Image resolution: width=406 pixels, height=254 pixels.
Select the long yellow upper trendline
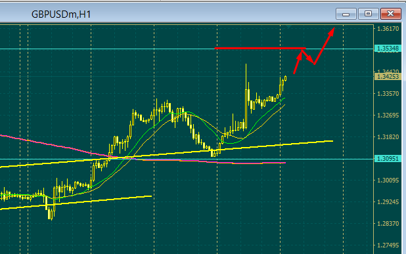(166, 154)
